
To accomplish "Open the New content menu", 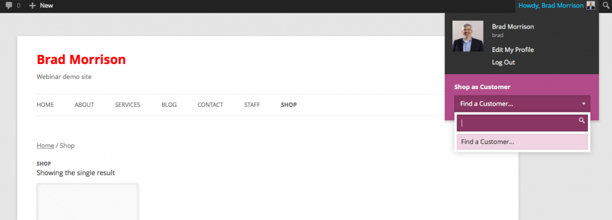I will (41, 5).
